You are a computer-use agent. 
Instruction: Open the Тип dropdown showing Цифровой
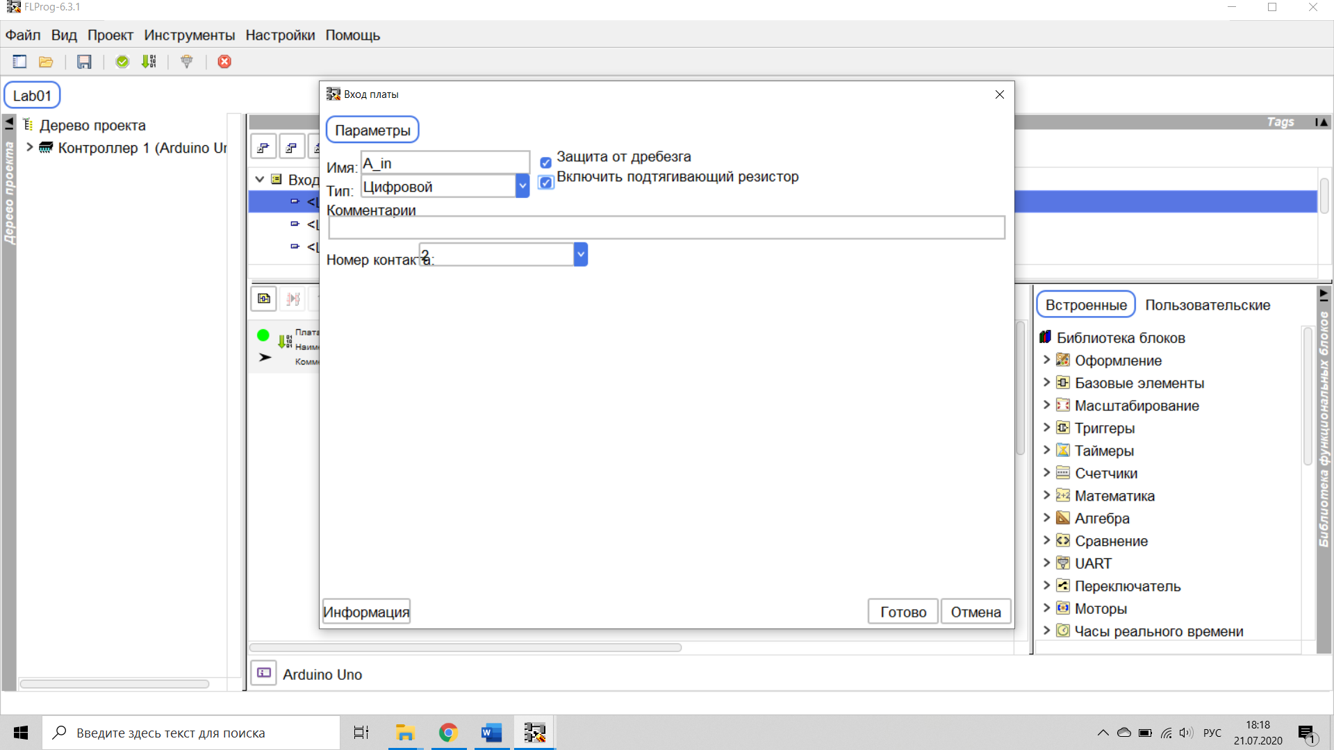(522, 186)
